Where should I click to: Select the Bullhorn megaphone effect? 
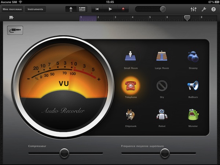click(x=193, y=85)
